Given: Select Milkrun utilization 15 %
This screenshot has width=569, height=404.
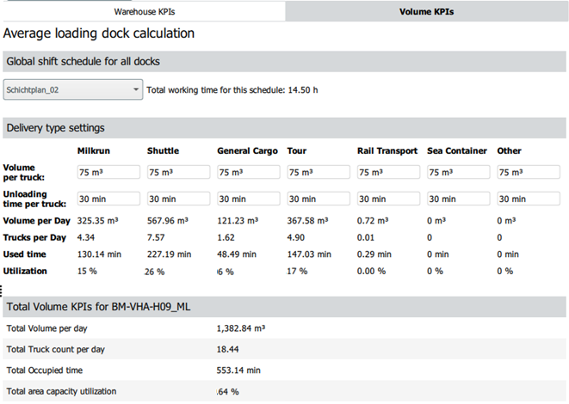Looking at the screenshot, I should (87, 271).
